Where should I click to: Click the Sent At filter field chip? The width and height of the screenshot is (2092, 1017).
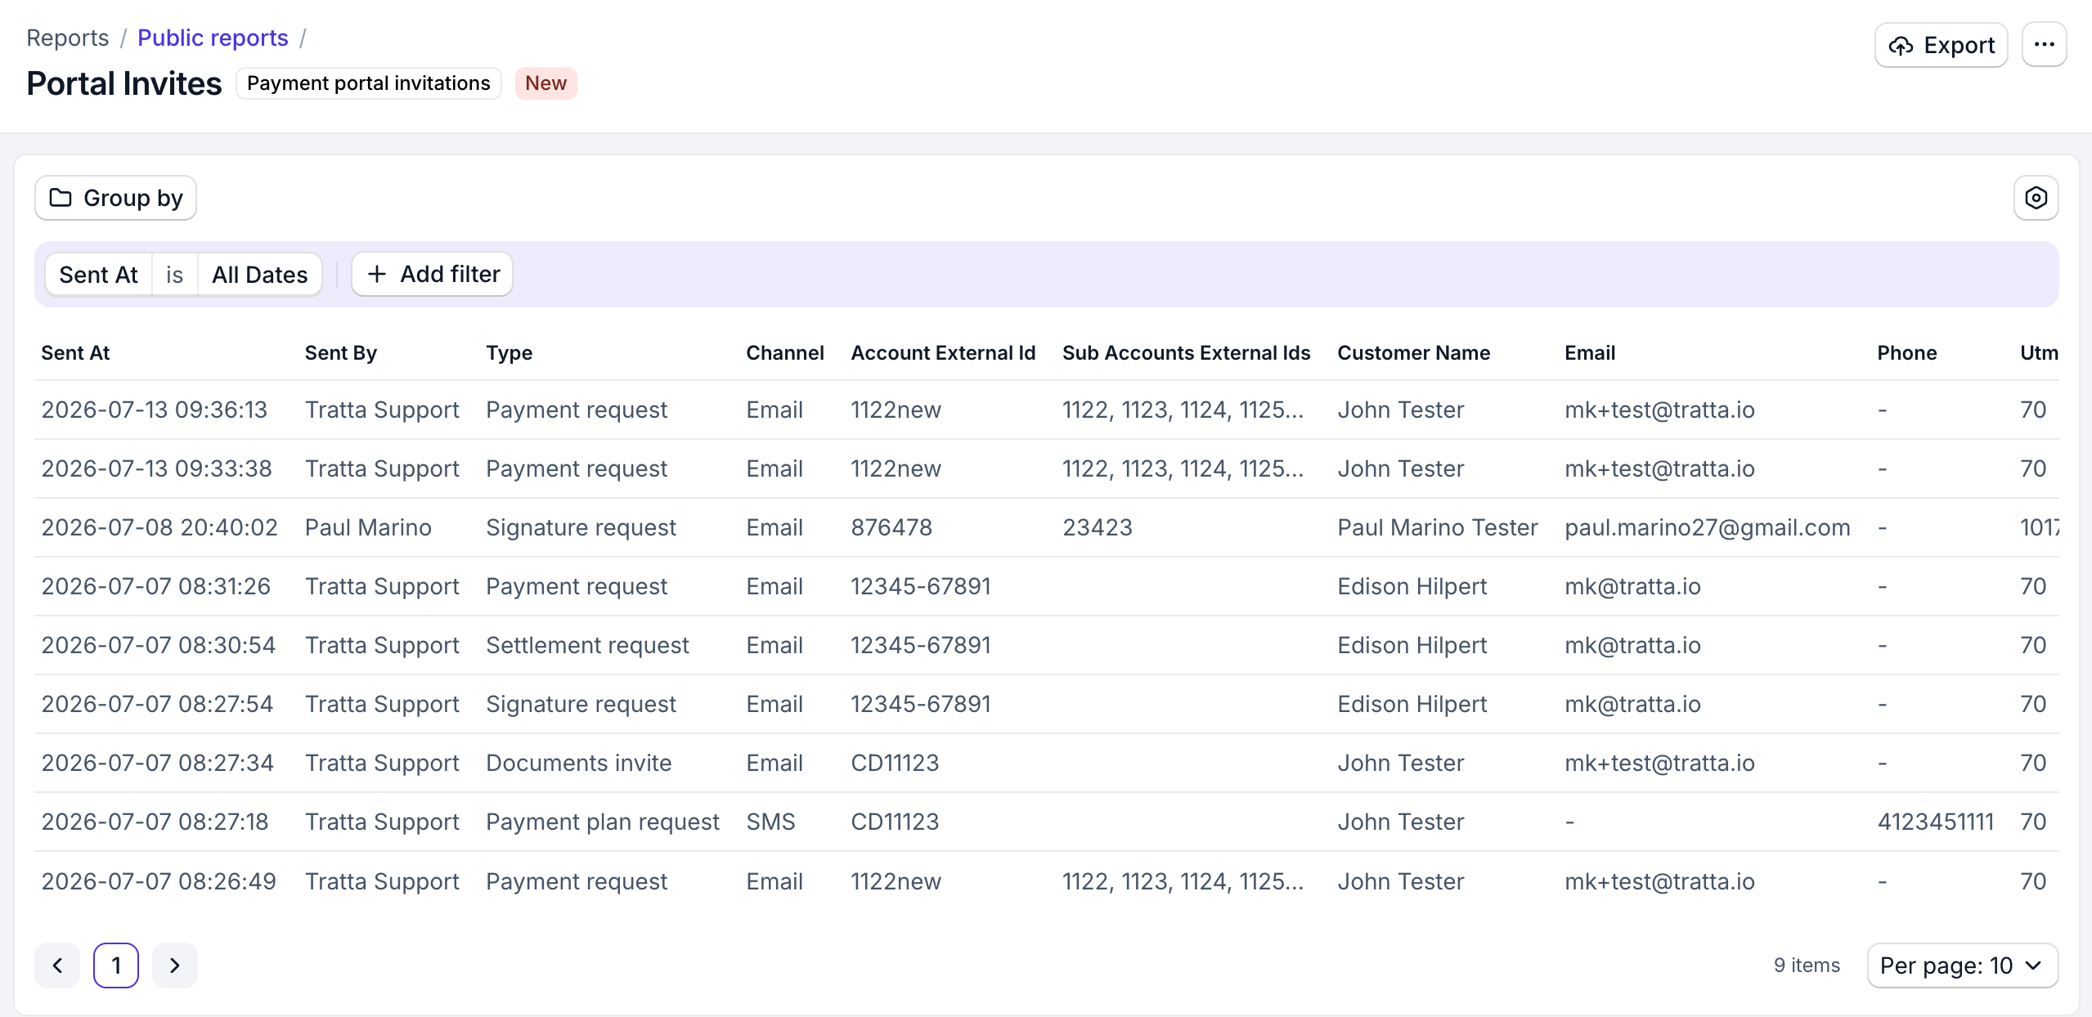[98, 275]
